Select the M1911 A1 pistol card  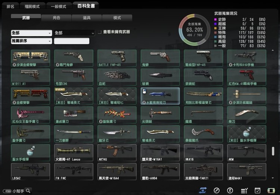(x=31, y=77)
